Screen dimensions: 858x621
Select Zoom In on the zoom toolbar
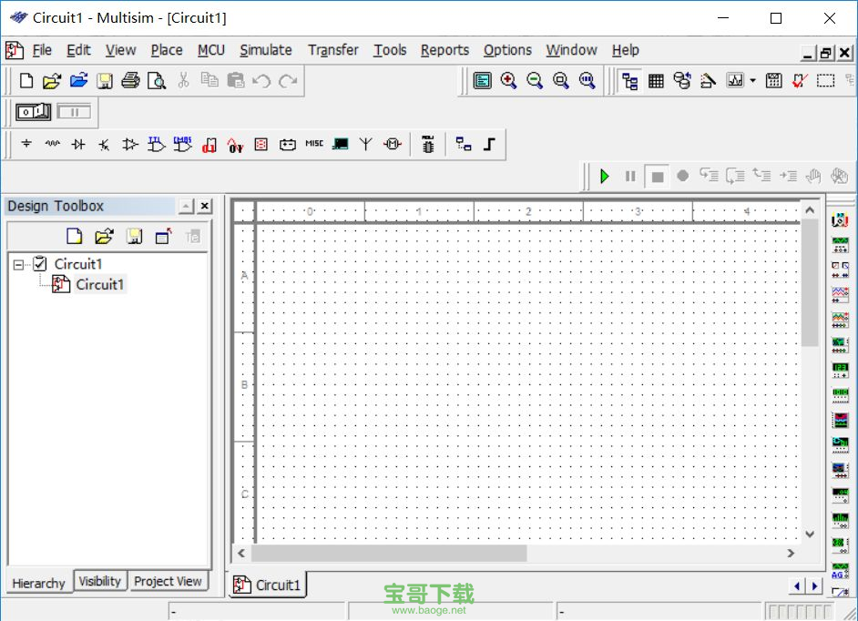tap(507, 80)
